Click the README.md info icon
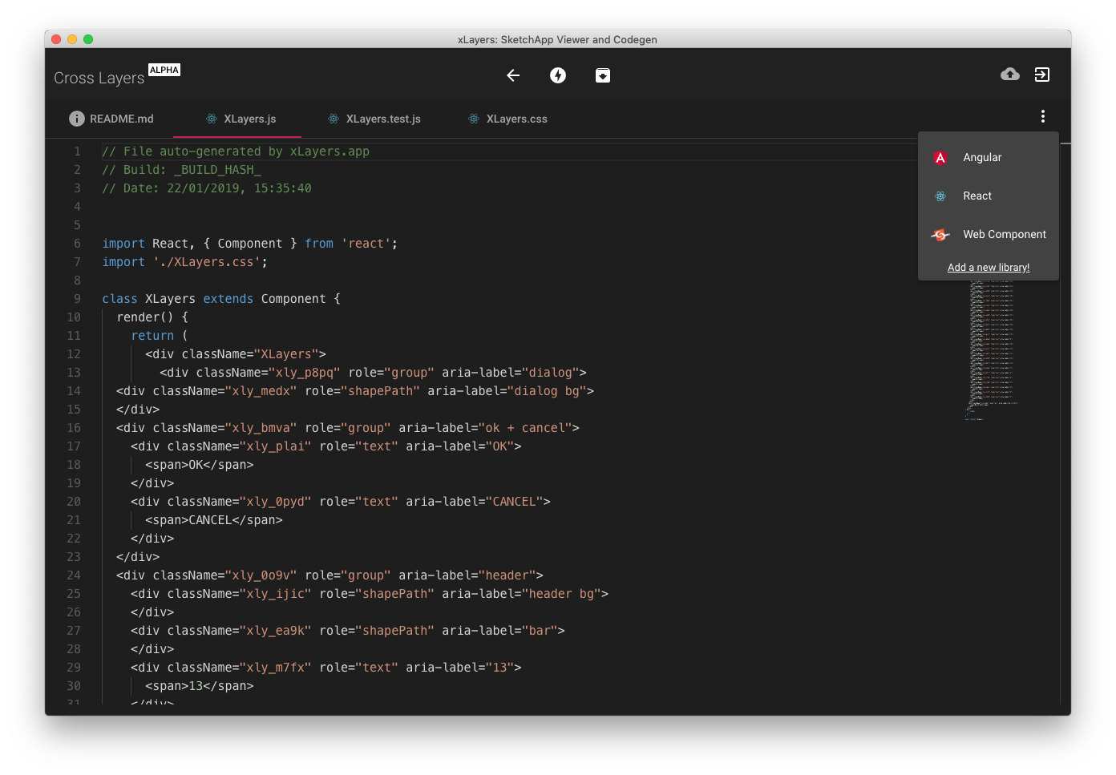 coord(77,119)
